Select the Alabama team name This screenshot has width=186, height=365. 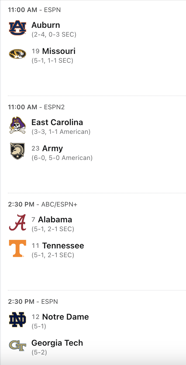(x=55, y=220)
